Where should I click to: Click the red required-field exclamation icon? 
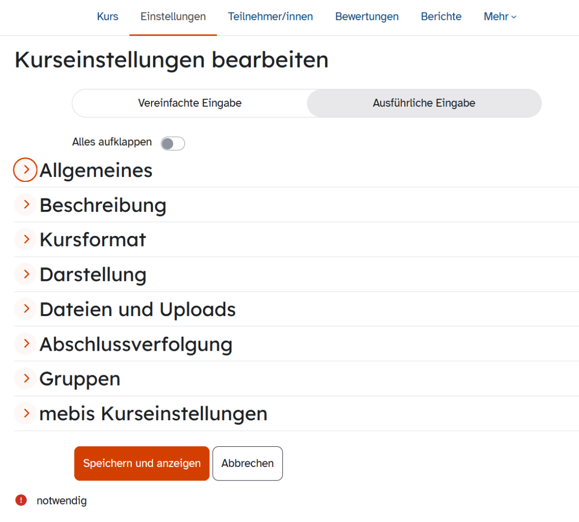point(21,500)
